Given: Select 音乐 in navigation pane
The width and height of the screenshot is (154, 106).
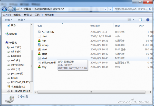Looking at the screenshot, I should (13, 25).
